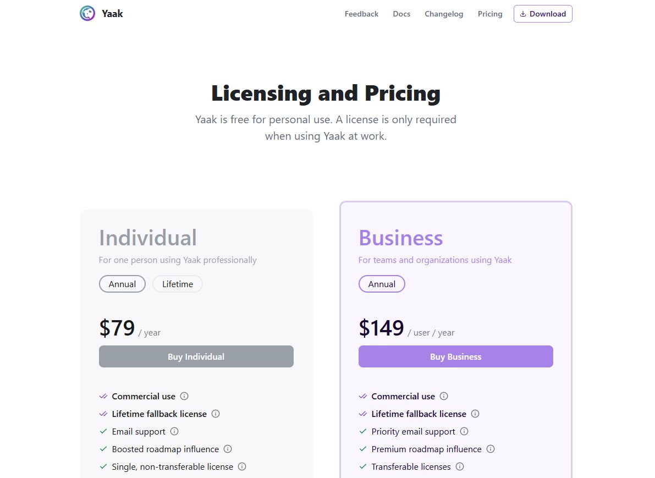This screenshot has width=655, height=478.
Task: Open the Feedback link
Action: click(361, 14)
